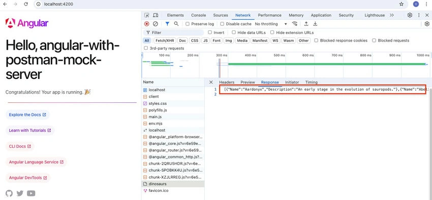Filter requests by Fetch/XHR

[165, 41]
